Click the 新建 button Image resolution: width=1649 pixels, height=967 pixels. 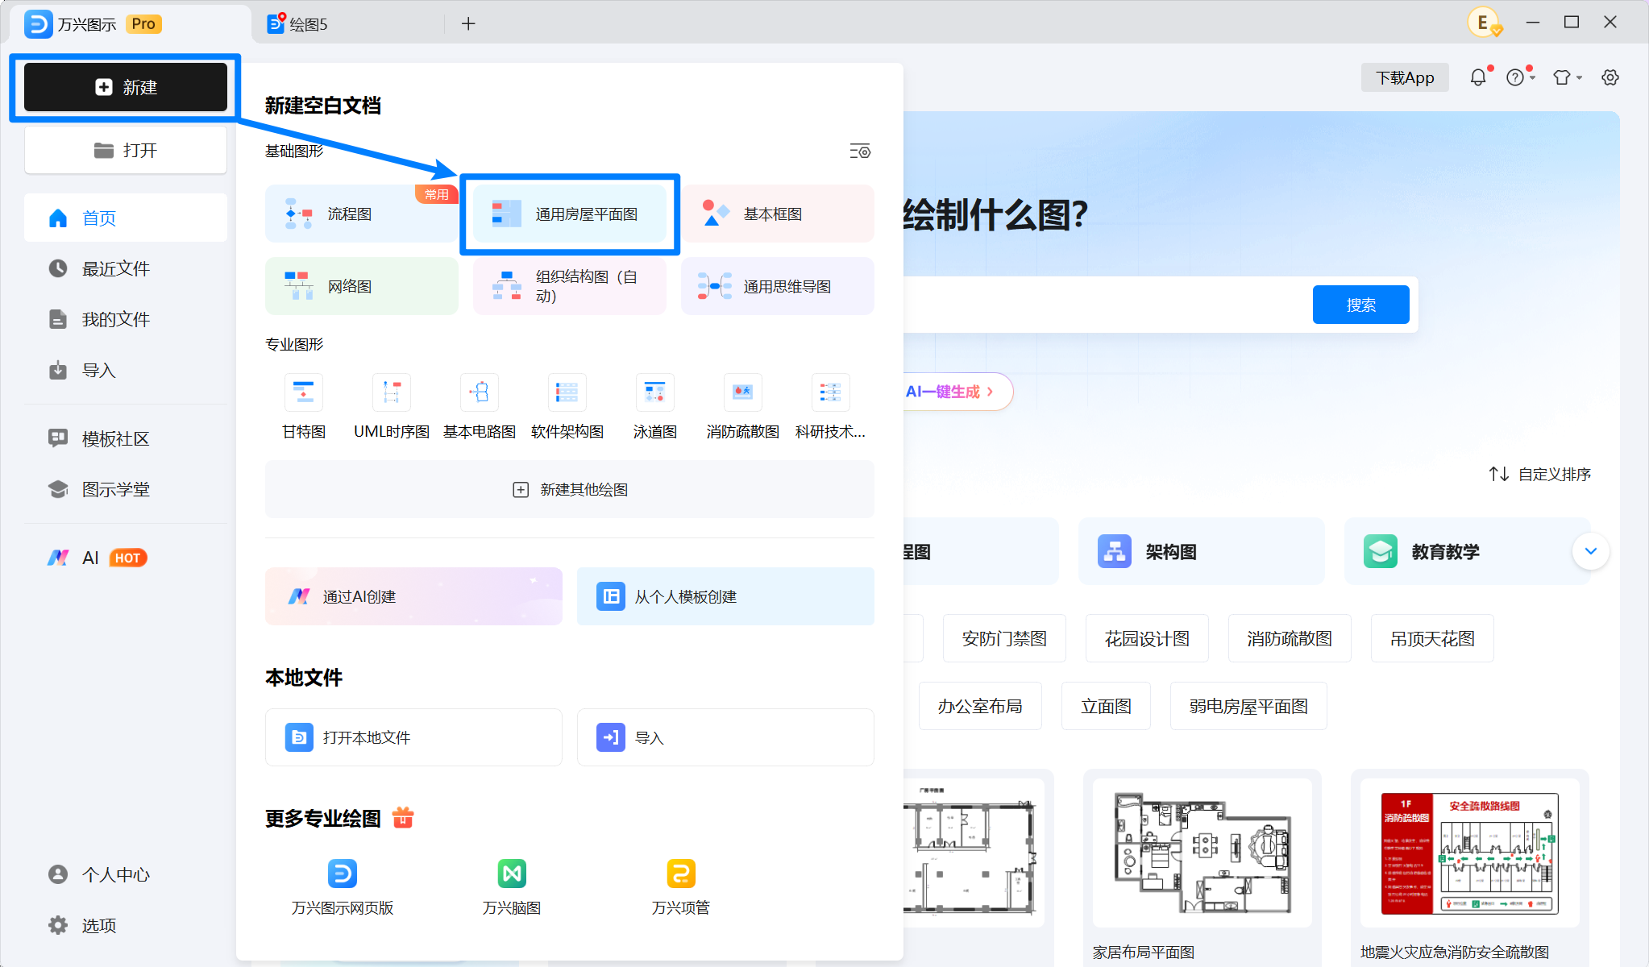126,87
